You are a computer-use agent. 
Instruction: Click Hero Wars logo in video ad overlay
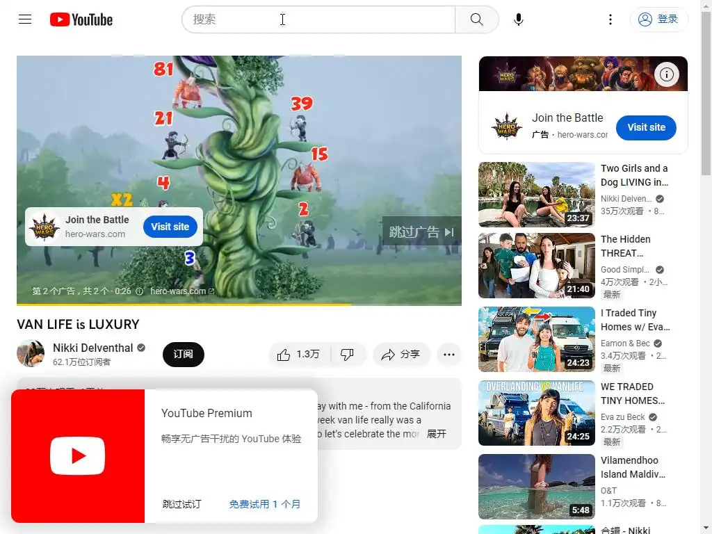[44, 227]
